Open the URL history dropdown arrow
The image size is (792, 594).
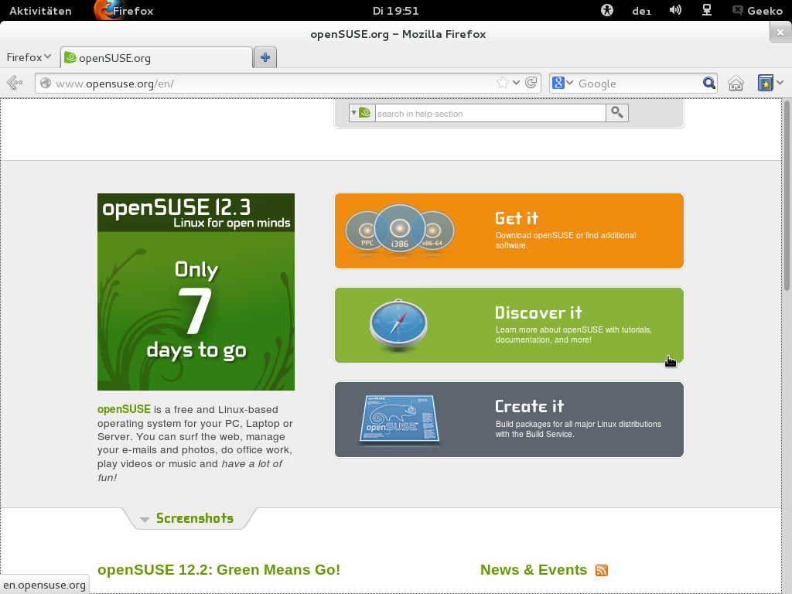tap(516, 83)
